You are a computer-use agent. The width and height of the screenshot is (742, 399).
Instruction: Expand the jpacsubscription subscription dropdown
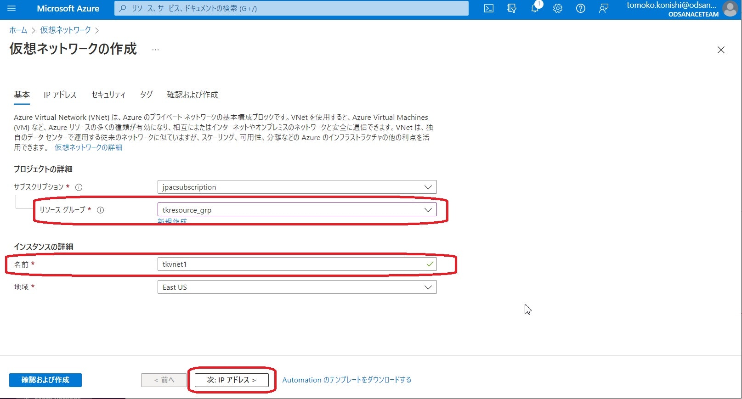(x=297, y=187)
